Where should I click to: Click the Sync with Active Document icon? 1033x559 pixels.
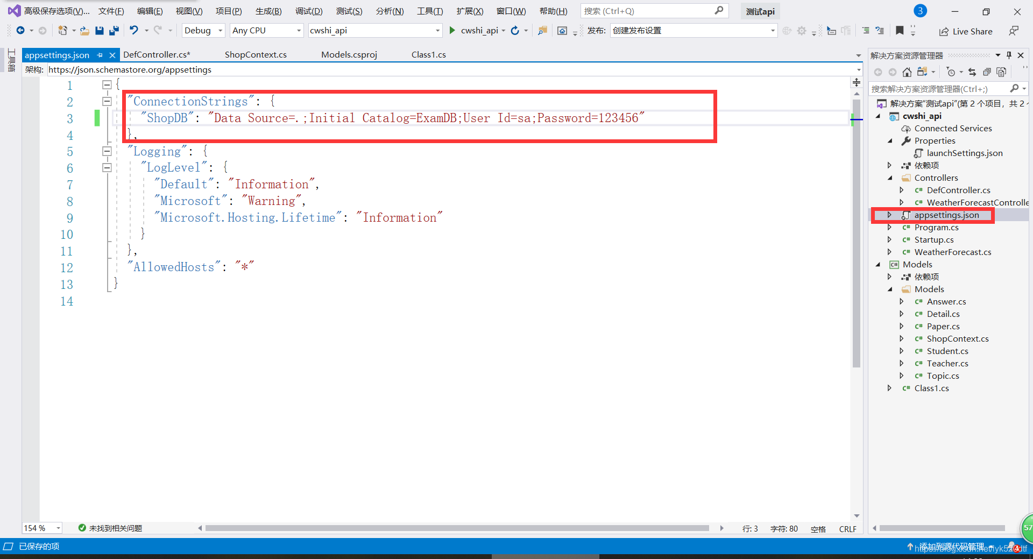pos(972,72)
